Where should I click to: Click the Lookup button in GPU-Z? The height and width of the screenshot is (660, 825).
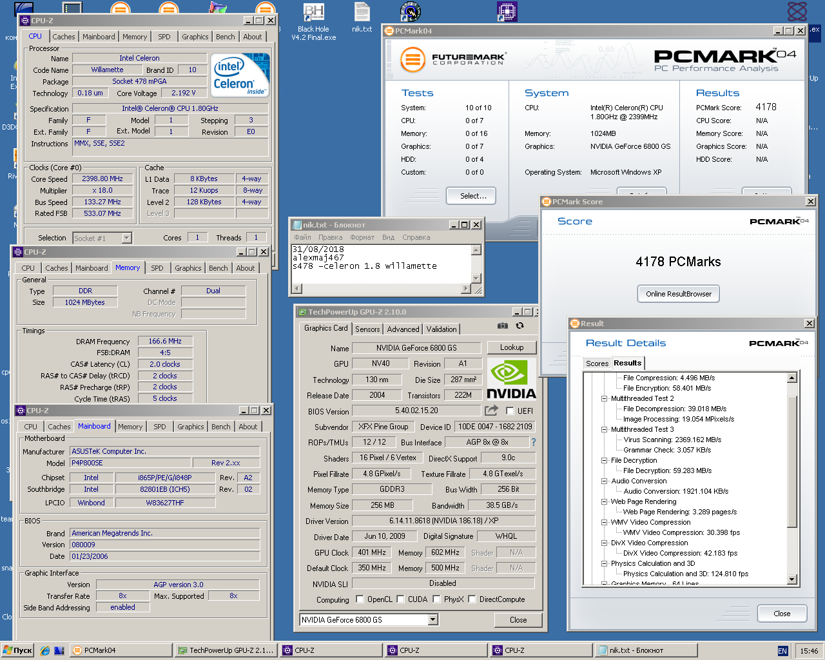512,347
